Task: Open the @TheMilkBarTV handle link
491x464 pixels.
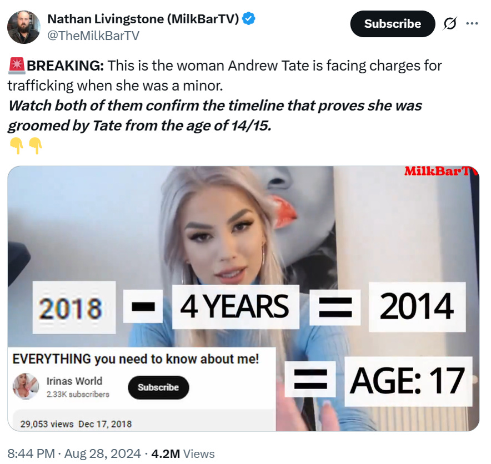Action: point(93,36)
